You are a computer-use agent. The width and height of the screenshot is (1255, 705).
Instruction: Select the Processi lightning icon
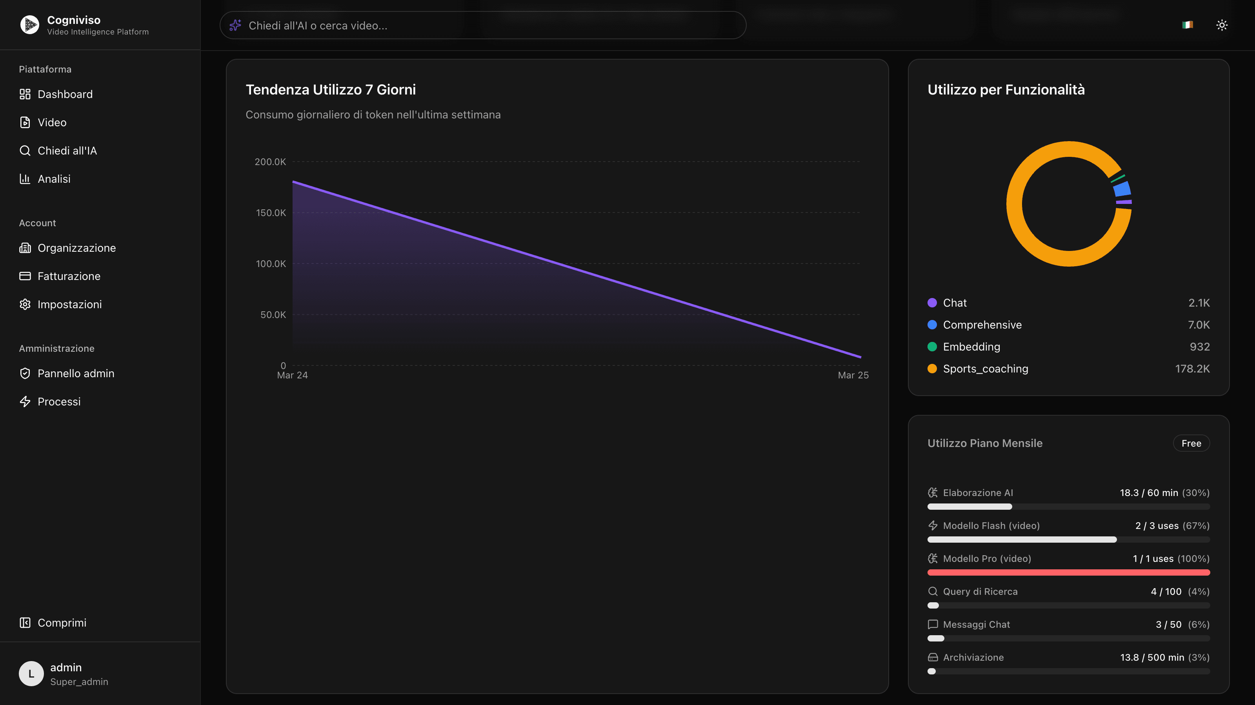(25, 402)
